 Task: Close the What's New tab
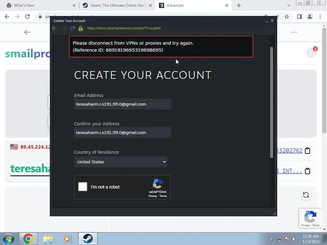(74, 5)
